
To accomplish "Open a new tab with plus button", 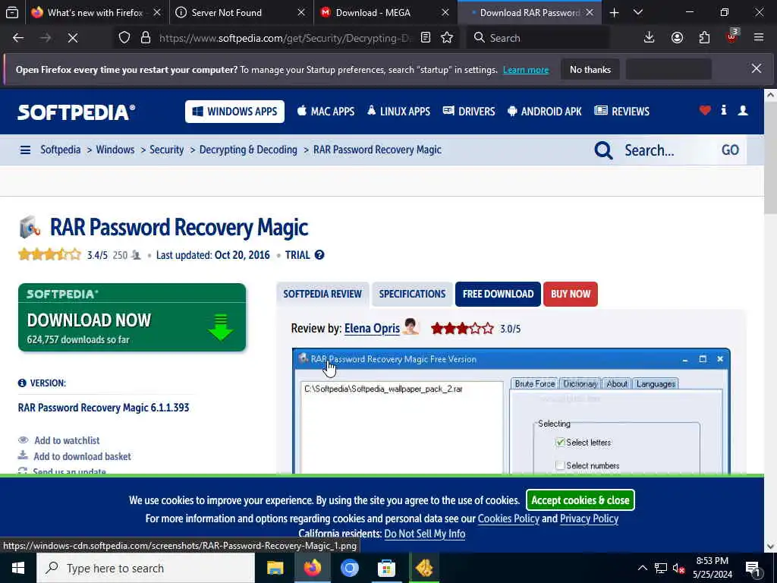I will (614, 13).
